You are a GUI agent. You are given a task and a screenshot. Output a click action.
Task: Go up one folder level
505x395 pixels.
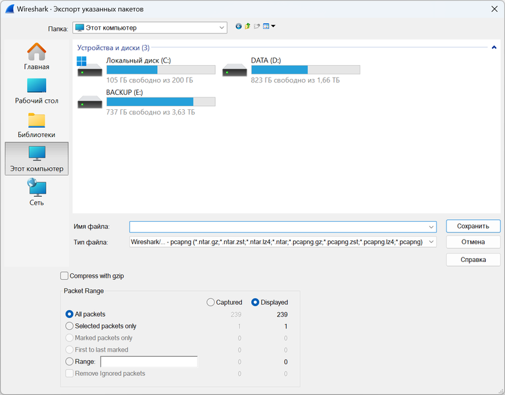[247, 26]
